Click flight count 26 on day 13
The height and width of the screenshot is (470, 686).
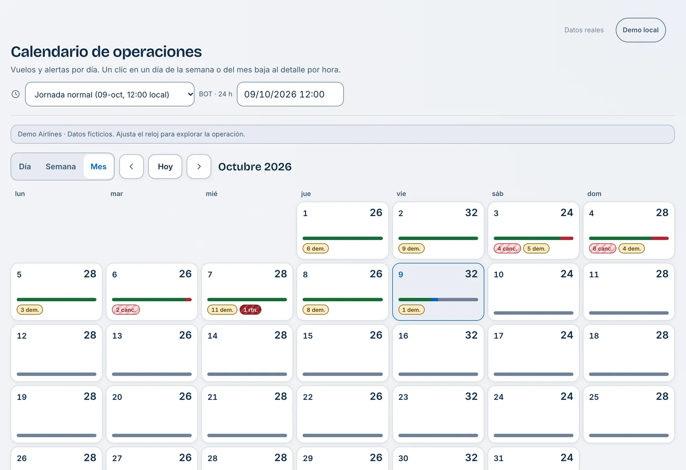(185, 335)
